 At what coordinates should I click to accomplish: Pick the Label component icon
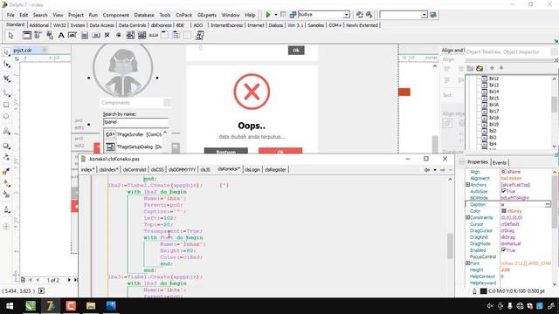[x=61, y=35]
